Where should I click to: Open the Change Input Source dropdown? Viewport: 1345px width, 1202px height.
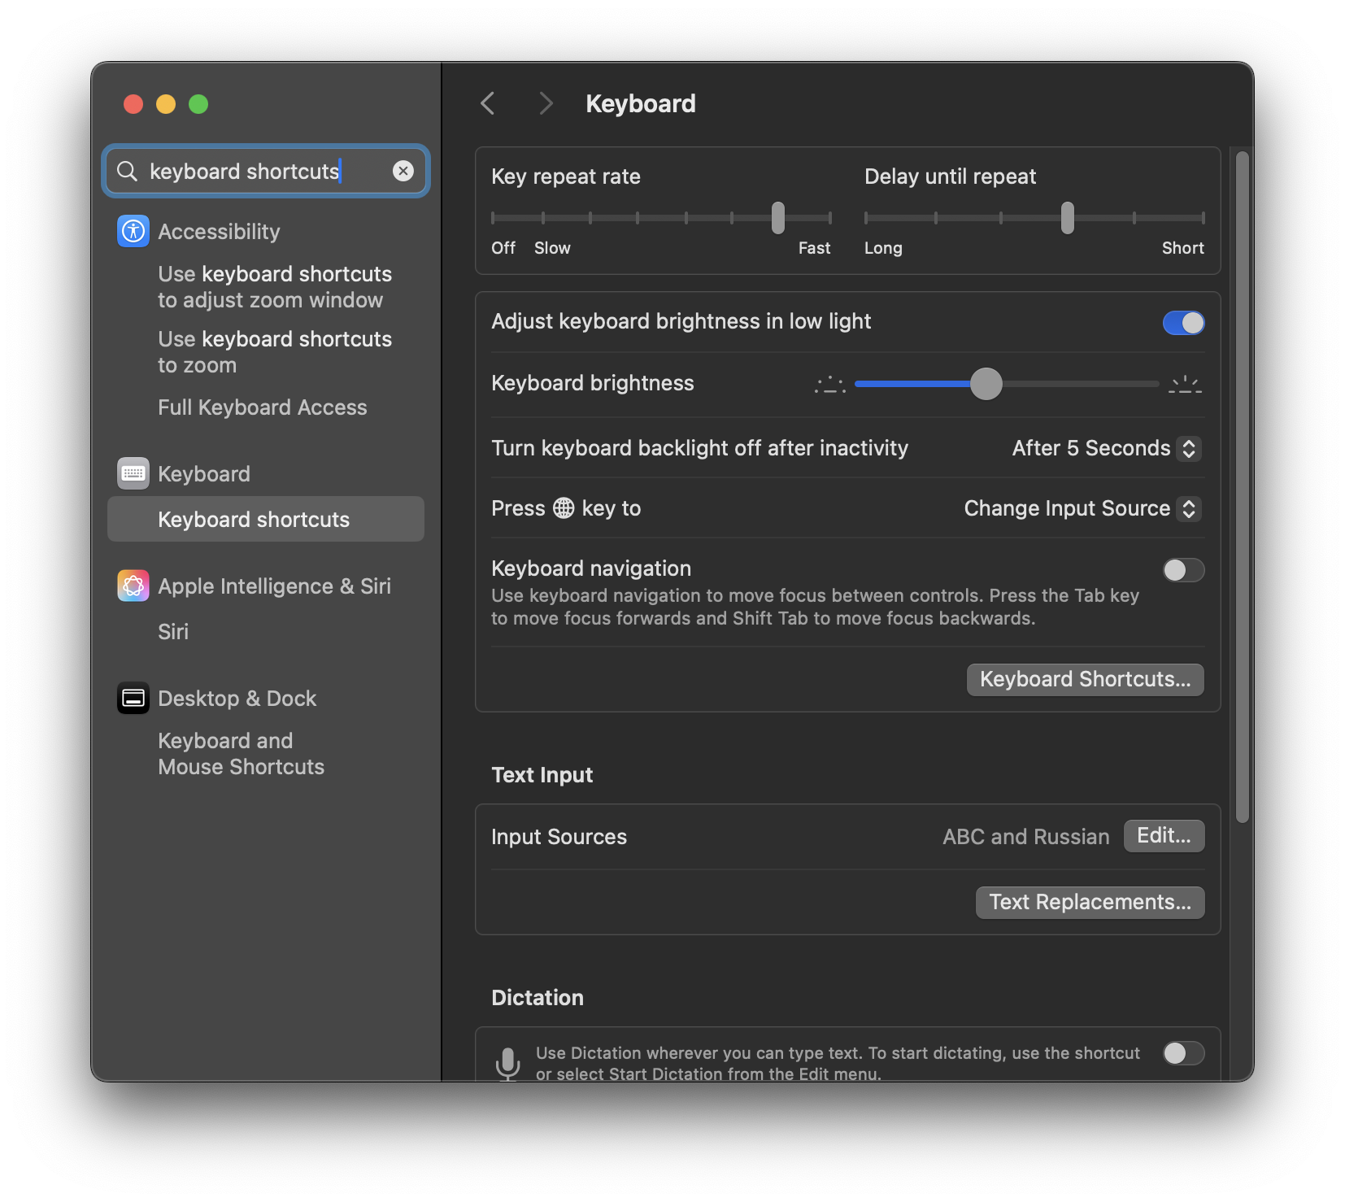coord(1082,508)
